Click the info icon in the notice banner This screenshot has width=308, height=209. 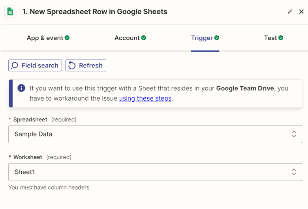21,88
